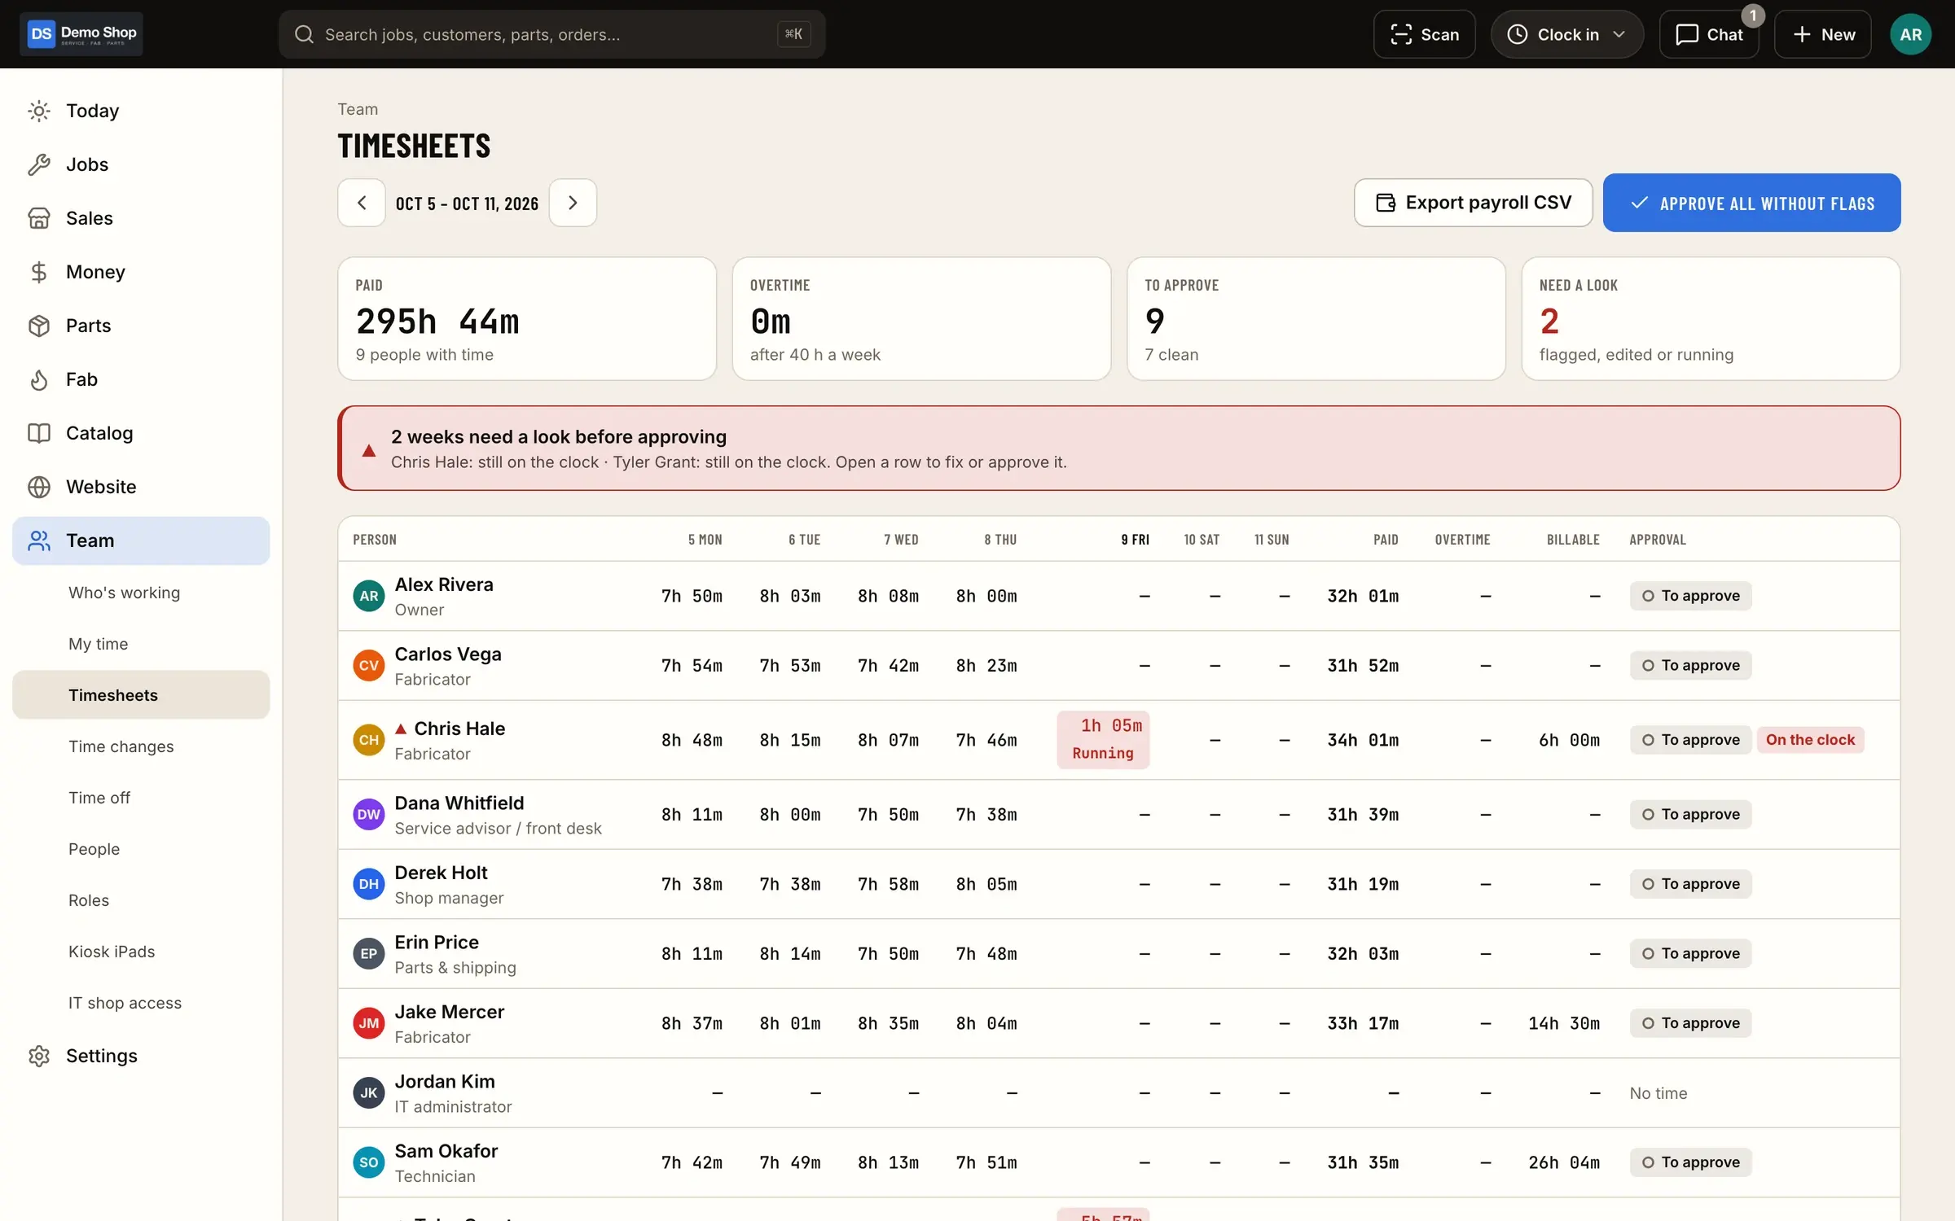Open the Need a look summary card
Image resolution: width=1955 pixels, height=1221 pixels.
[1711, 319]
